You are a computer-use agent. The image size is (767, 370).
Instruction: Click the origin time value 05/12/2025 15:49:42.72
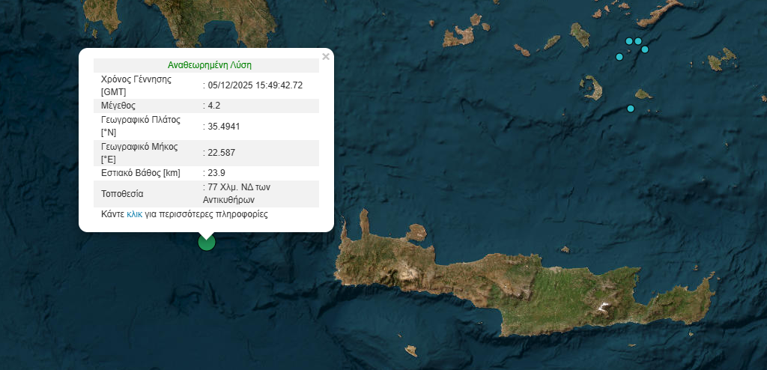pos(255,85)
